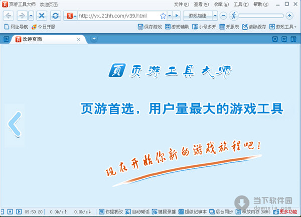The width and height of the screenshot is (301, 217).
Task: Open the 查看(V) menu
Action: tap(201, 4)
